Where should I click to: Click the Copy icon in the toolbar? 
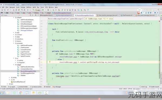16,10
